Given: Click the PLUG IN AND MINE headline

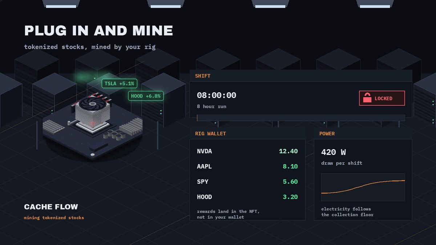Looking at the screenshot, I should pos(98,30).
